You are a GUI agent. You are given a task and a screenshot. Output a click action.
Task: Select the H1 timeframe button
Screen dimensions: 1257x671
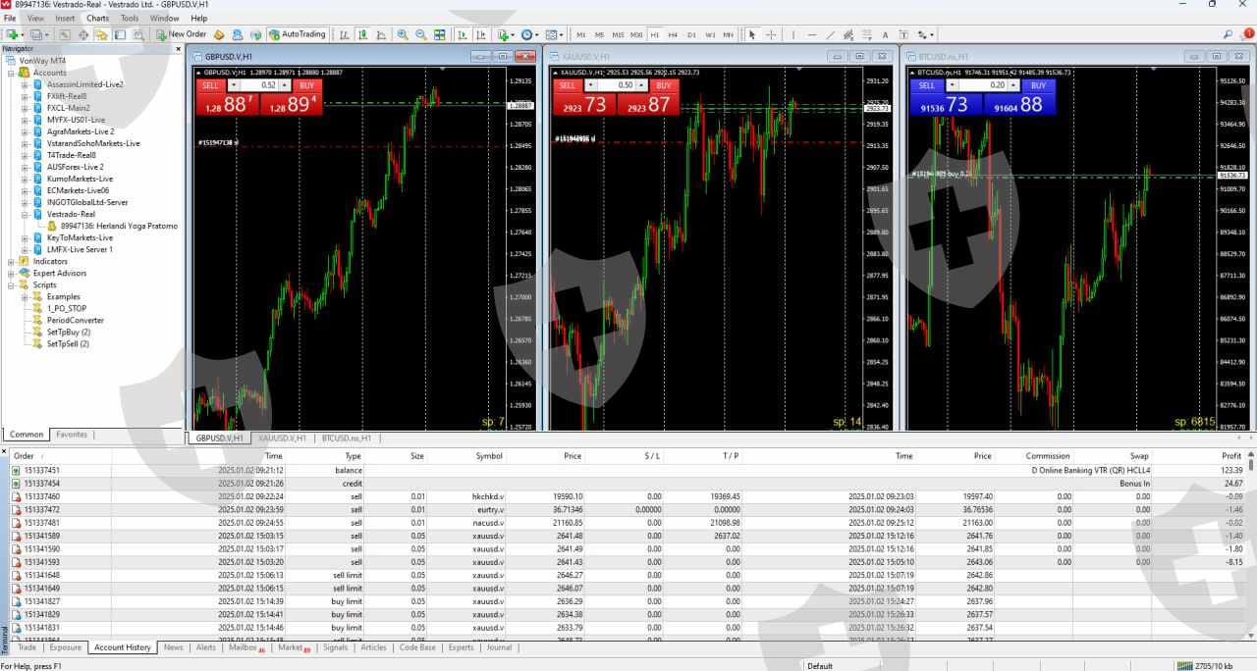pos(655,34)
